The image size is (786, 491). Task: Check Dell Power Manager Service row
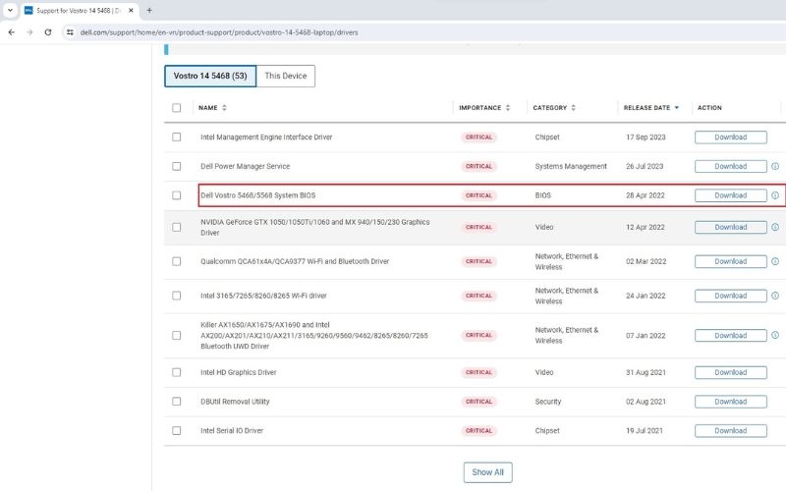(177, 166)
